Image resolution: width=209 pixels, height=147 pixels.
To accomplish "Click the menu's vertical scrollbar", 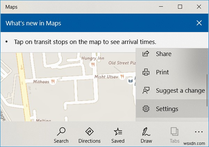I will (x=207, y=87).
